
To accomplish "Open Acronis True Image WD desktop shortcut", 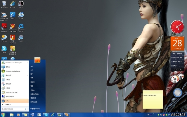I will (x=4, y=16).
